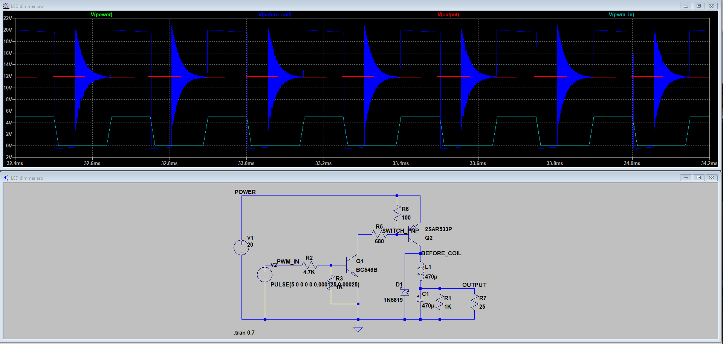Screen dimensions: 723x344
Task: Select the R5 resistor symbol
Action: [x=379, y=234]
